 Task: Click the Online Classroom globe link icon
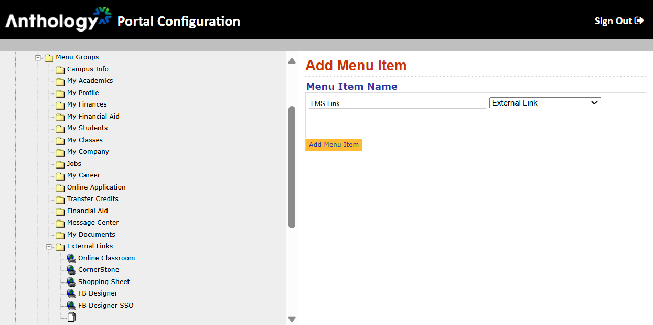coord(71,258)
